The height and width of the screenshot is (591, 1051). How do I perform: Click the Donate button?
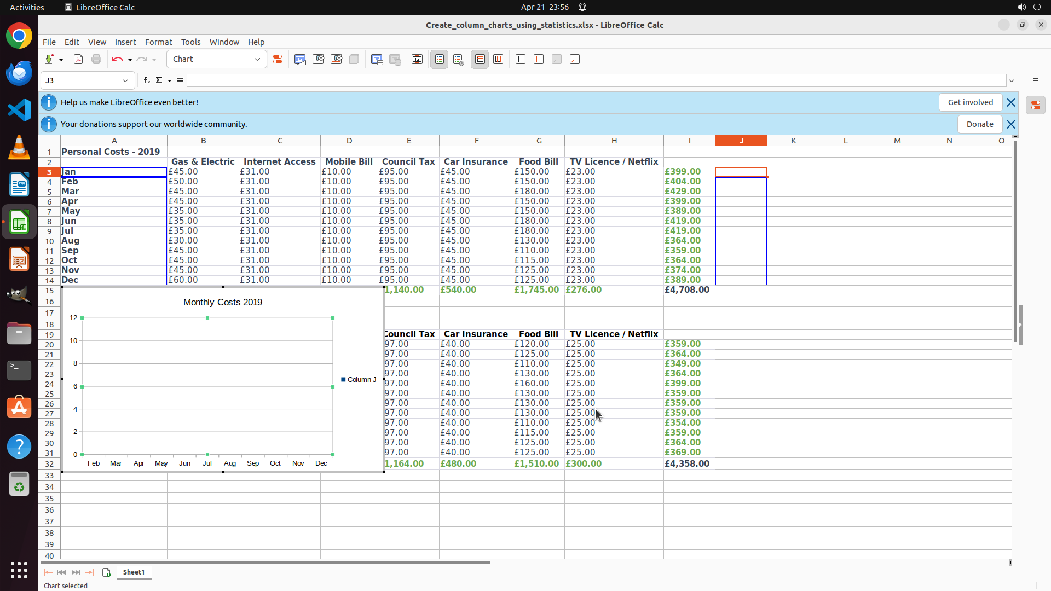979,124
